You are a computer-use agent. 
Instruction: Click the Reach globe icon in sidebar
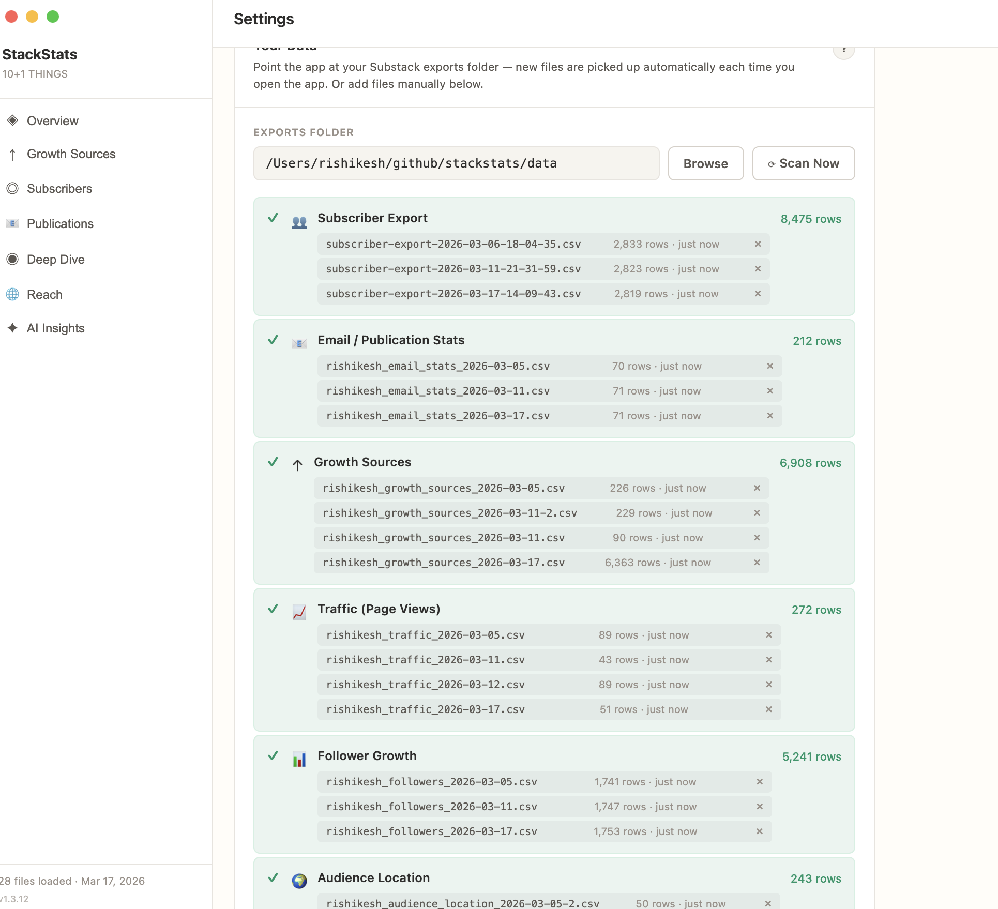pos(13,294)
